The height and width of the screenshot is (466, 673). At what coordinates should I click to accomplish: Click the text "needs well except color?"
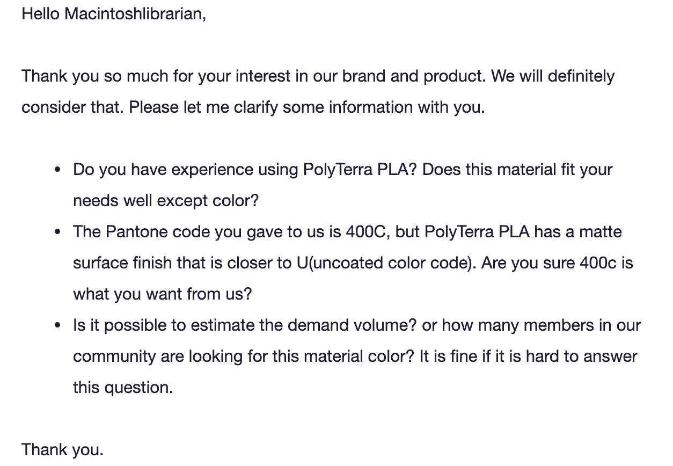pyautogui.click(x=166, y=201)
